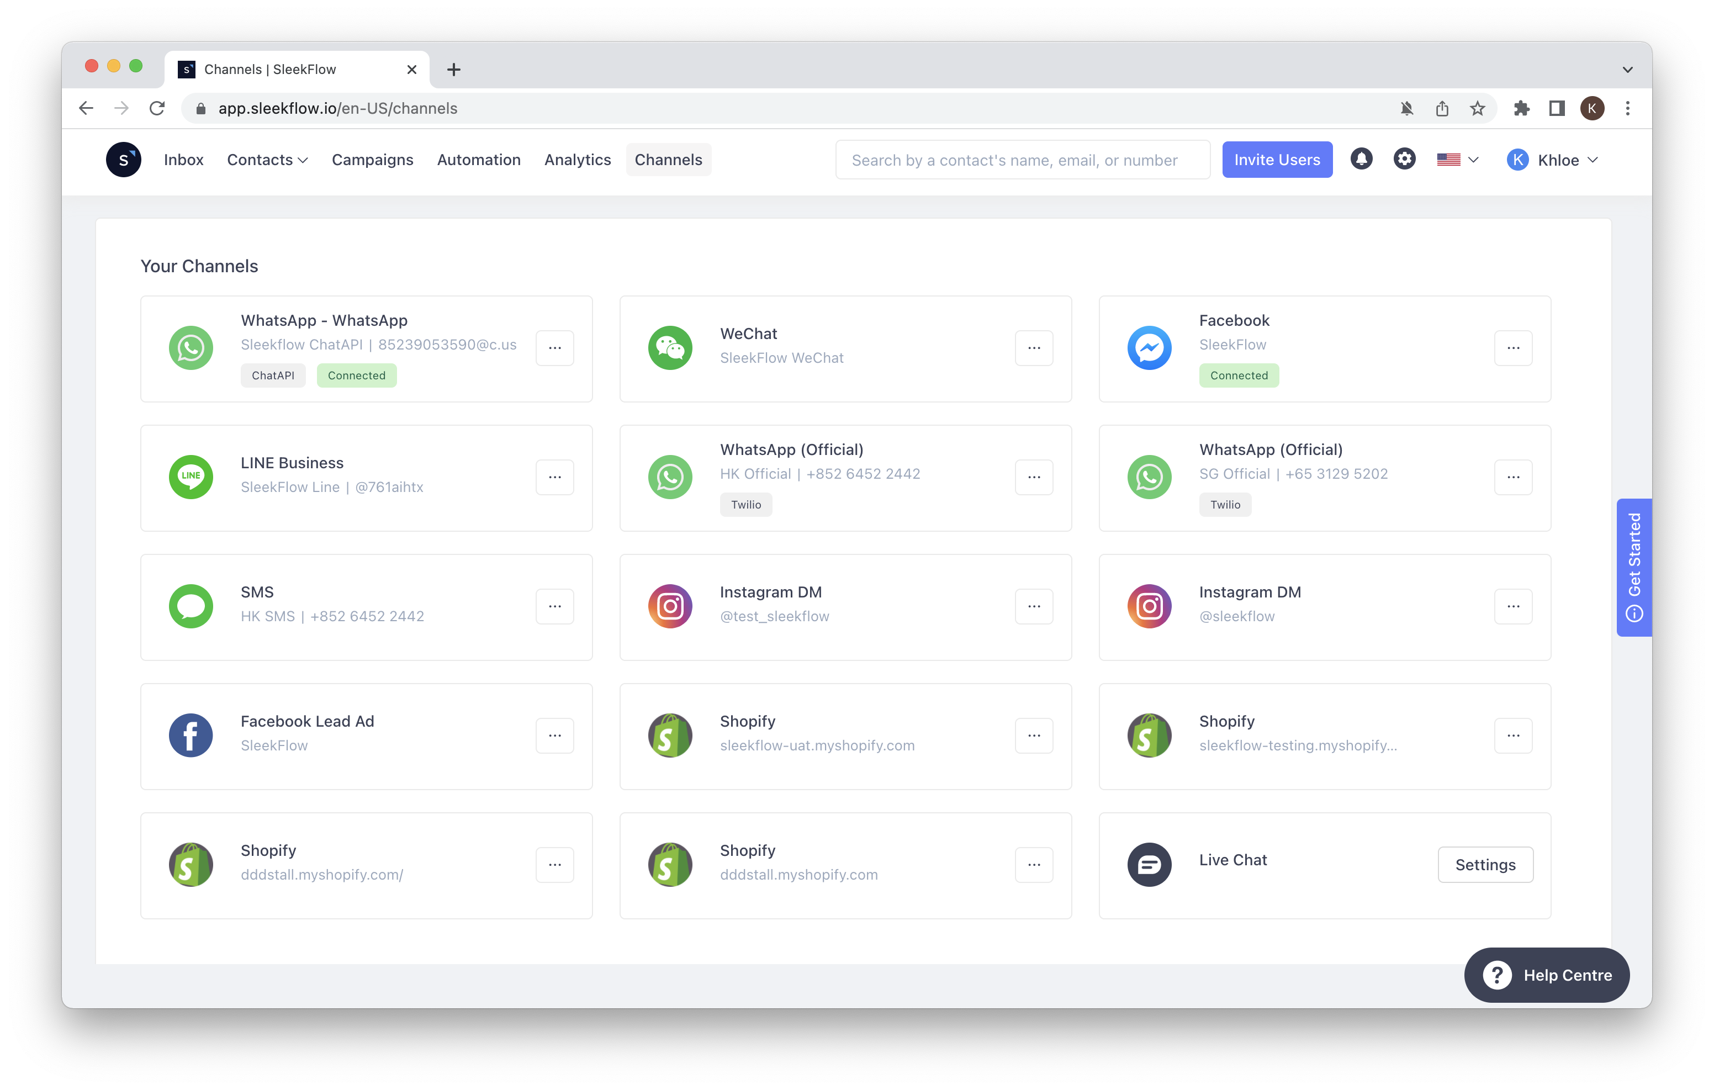Toggle the WhatsApp Connected status badge

point(355,374)
